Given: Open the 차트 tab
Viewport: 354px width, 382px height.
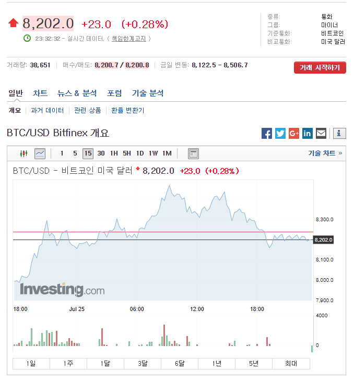Looking at the screenshot, I should point(40,93).
